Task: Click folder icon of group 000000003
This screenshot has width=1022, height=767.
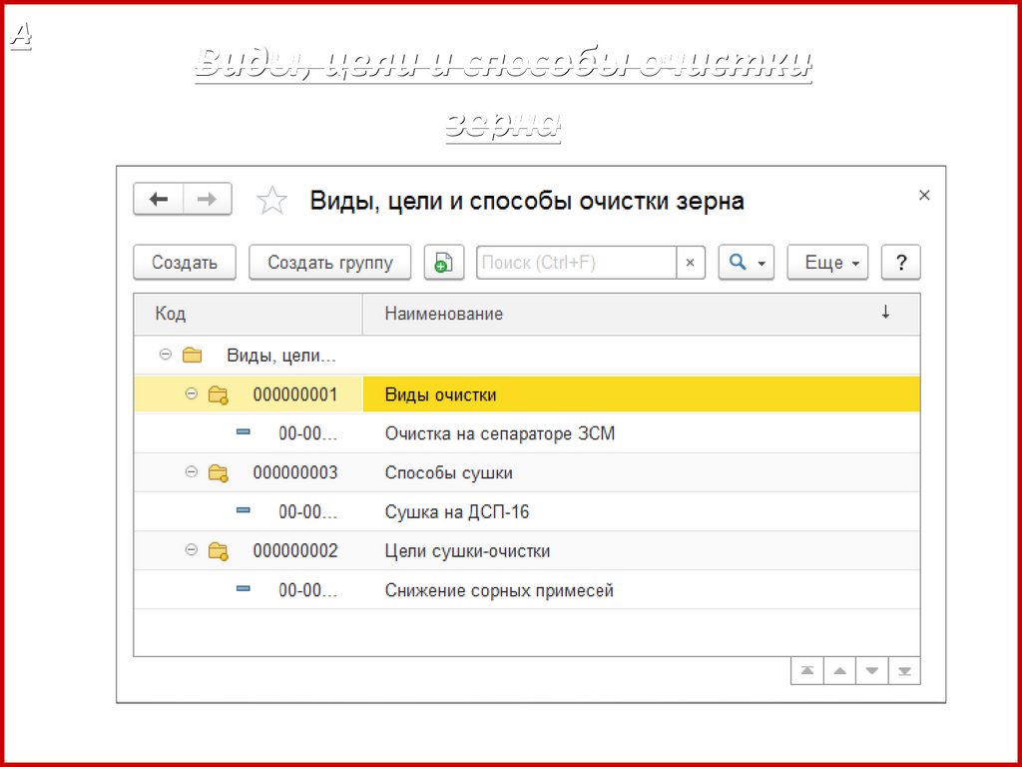Action: tap(218, 473)
